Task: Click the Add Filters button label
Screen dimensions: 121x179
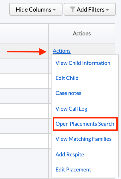Action: (x=90, y=10)
